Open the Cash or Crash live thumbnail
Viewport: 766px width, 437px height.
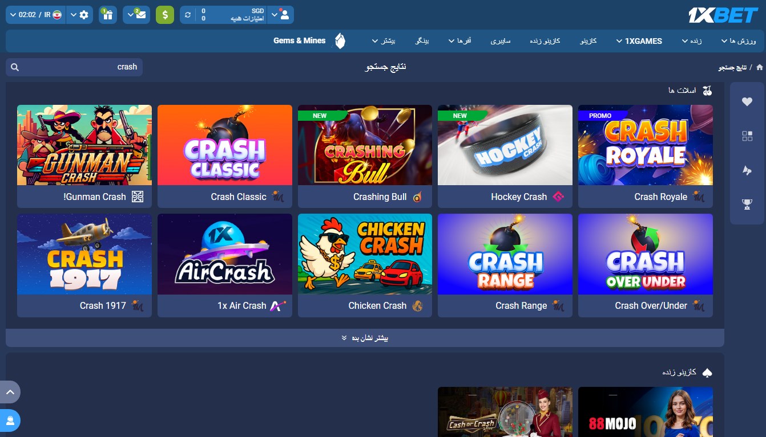(x=505, y=412)
